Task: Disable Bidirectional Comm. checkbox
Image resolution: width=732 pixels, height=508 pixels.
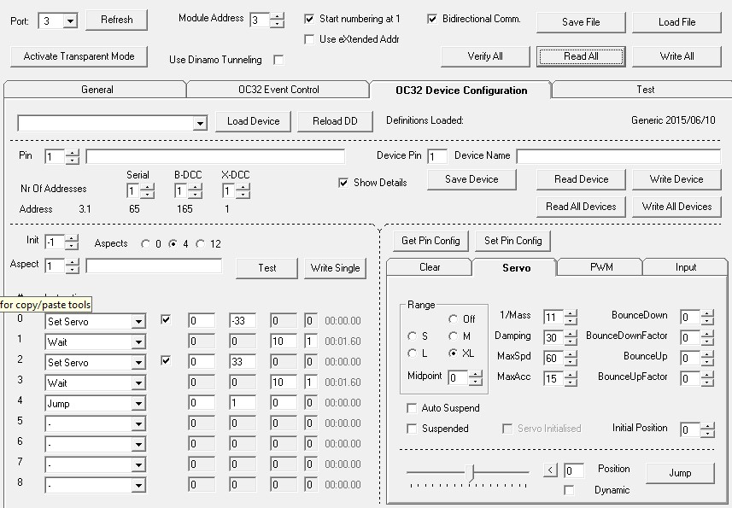Action: click(432, 19)
